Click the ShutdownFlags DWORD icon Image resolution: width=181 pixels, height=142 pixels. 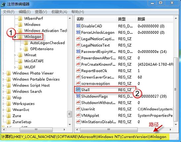[78, 96]
